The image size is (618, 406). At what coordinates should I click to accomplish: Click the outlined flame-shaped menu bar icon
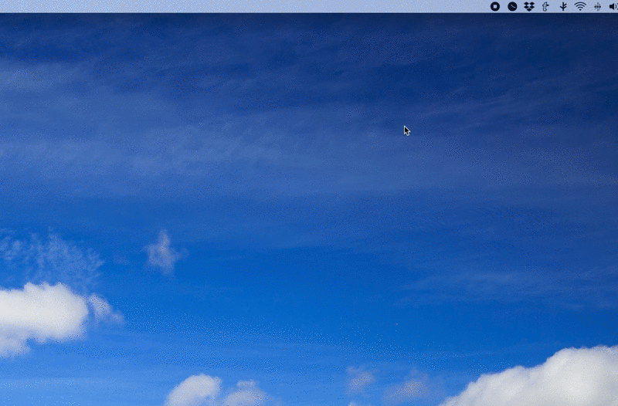(546, 6)
